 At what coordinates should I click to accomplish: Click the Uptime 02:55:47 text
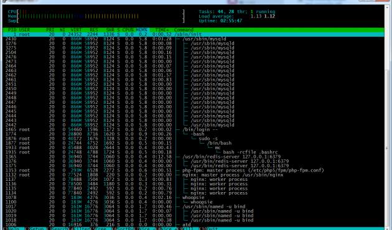click(x=220, y=21)
